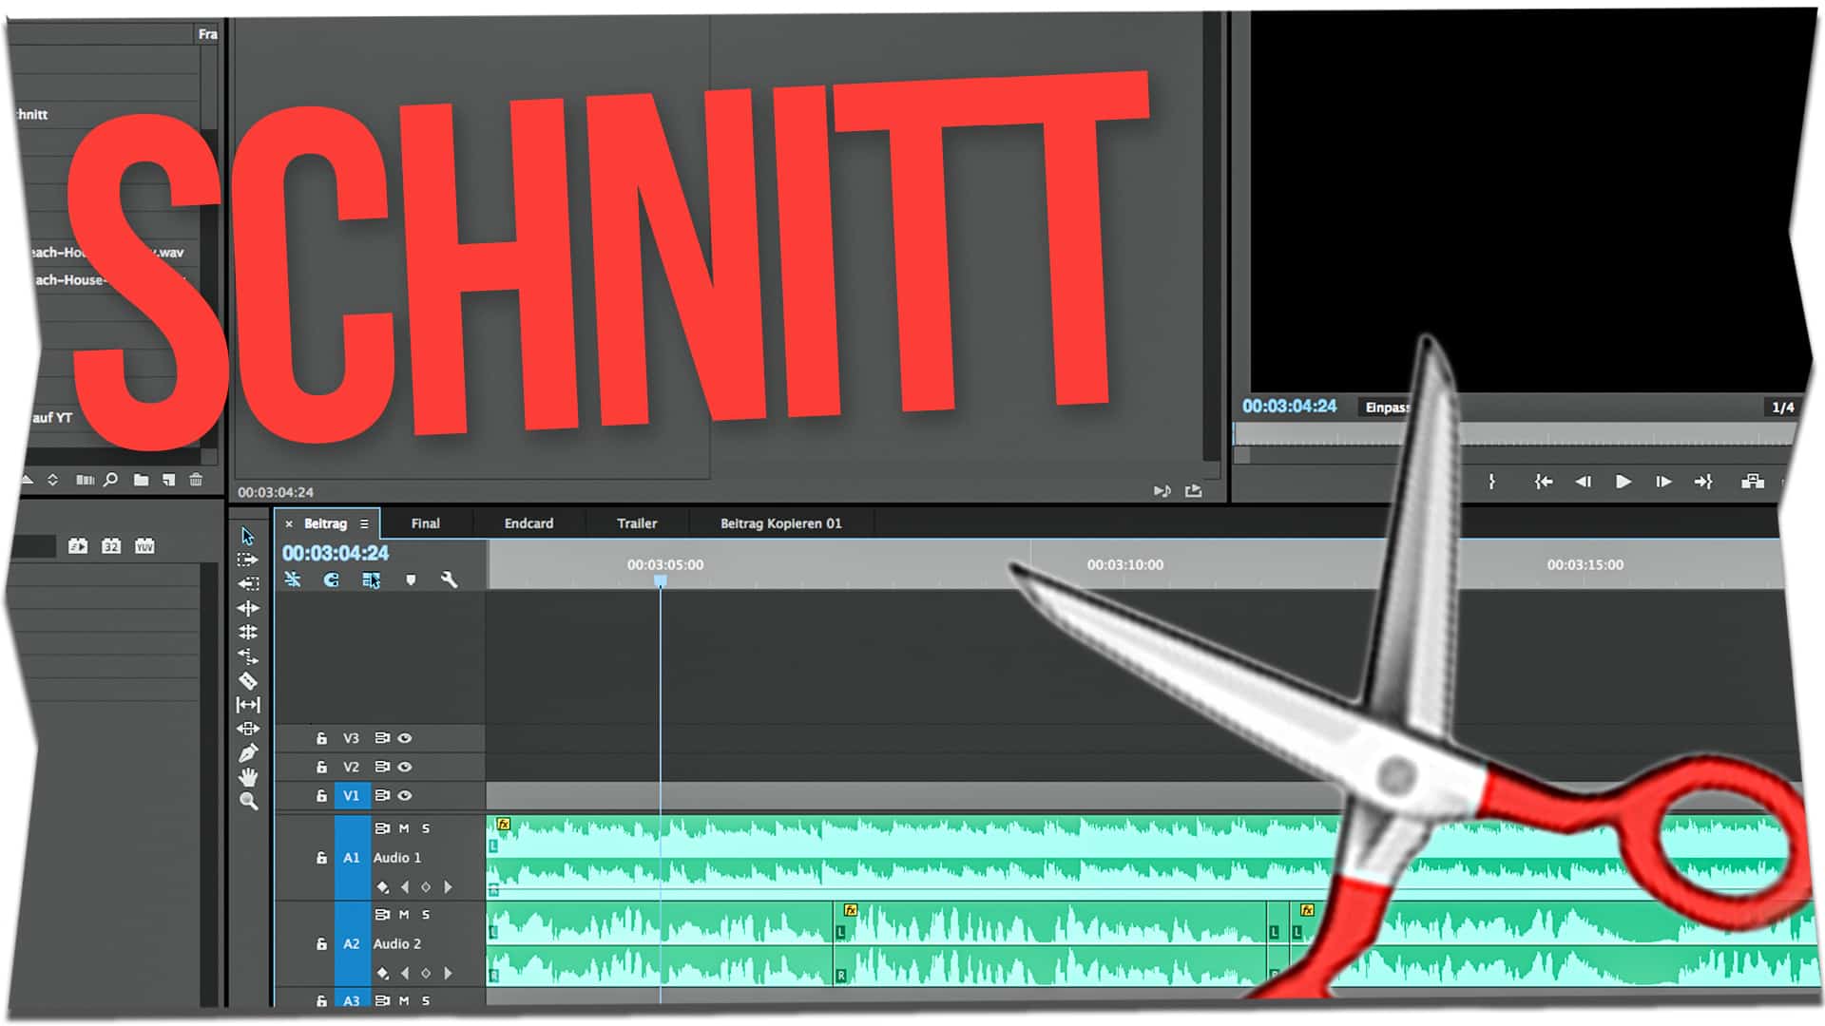The image size is (1825, 1026).
Task: Switch to the Trailer sequence tab
Action: coord(637,523)
